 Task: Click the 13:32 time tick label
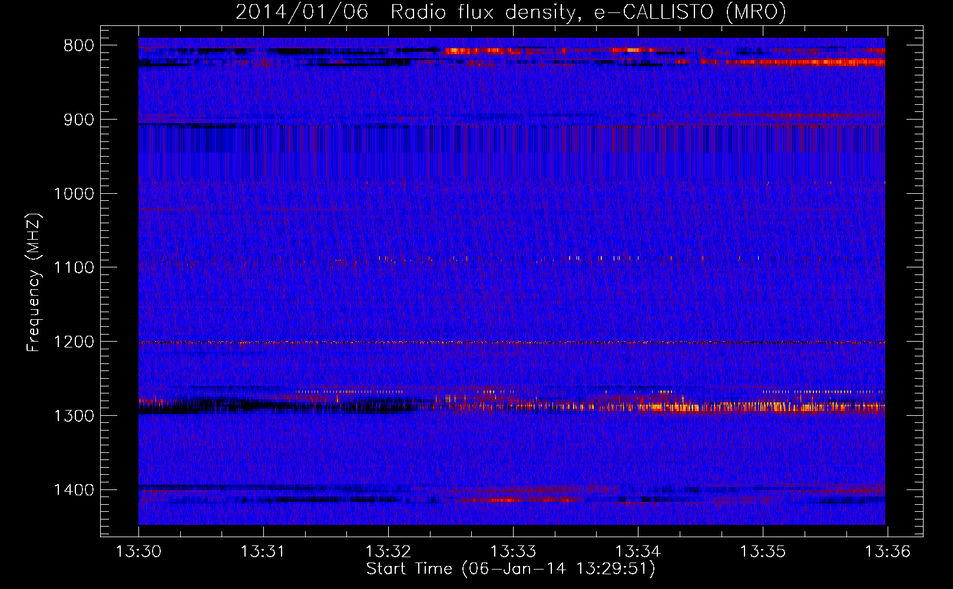pyautogui.click(x=388, y=551)
